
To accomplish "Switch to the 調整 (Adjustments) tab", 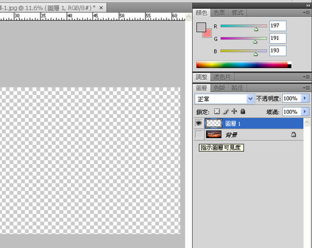I will pyautogui.click(x=202, y=77).
